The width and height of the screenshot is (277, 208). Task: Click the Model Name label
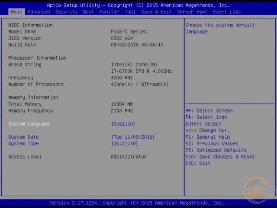point(22,32)
